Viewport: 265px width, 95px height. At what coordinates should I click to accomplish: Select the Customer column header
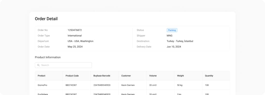126,76
